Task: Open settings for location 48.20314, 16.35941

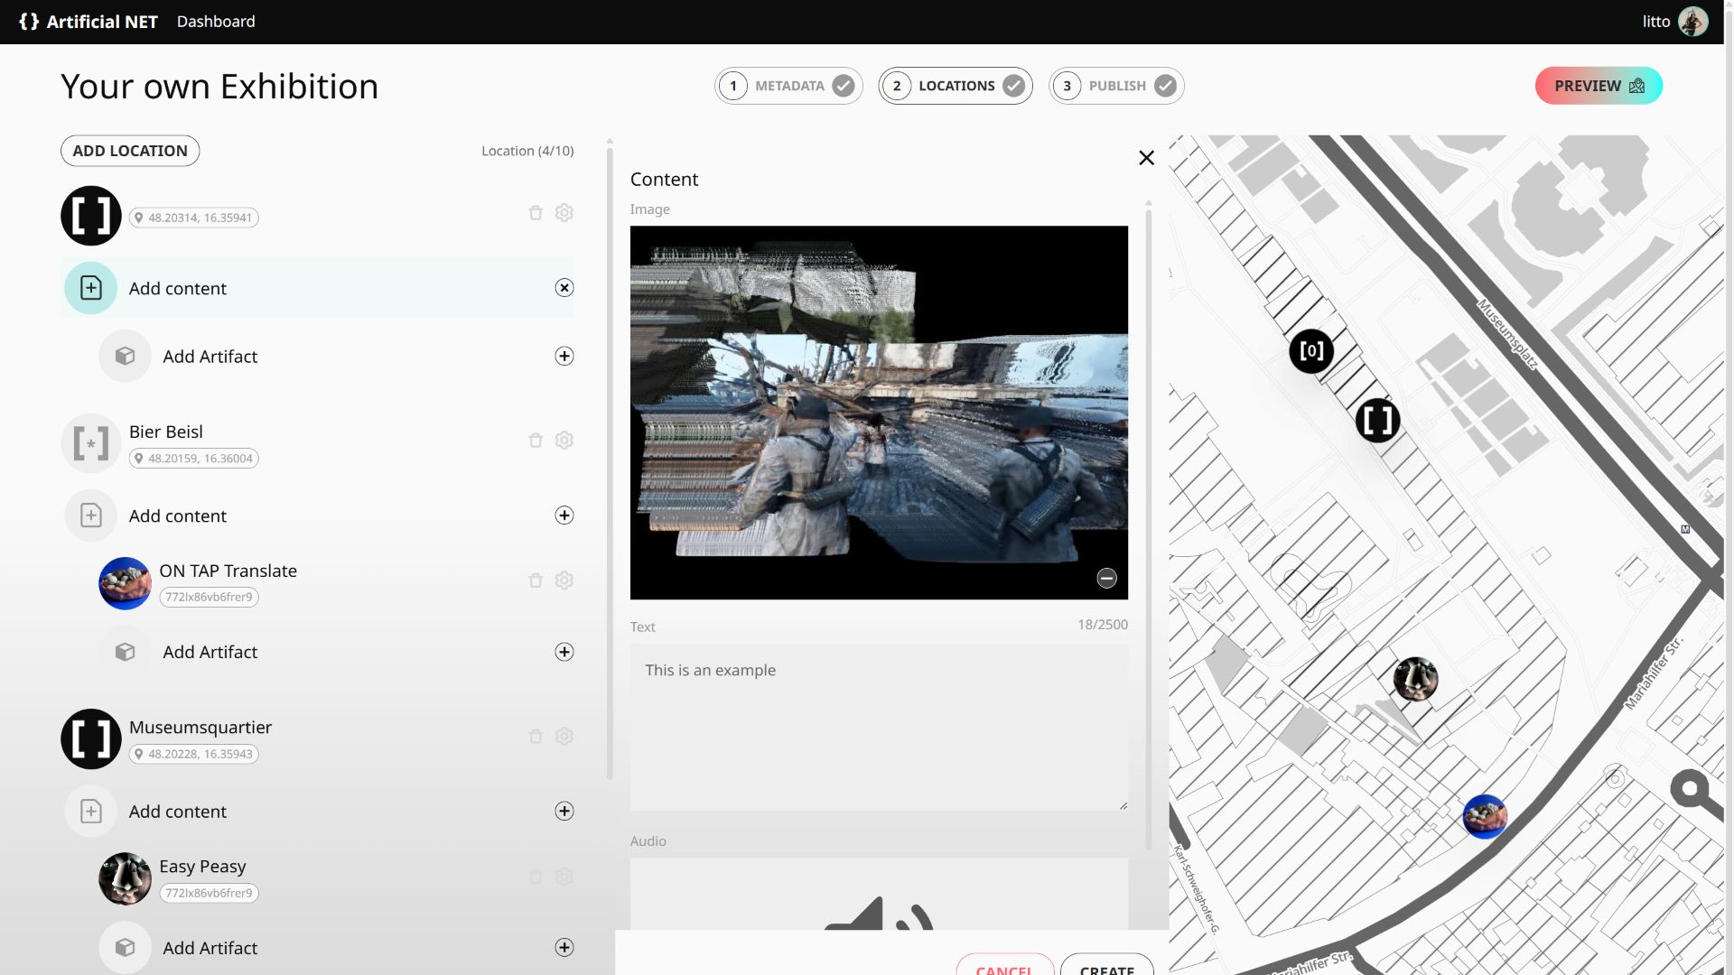Action: 564,213
